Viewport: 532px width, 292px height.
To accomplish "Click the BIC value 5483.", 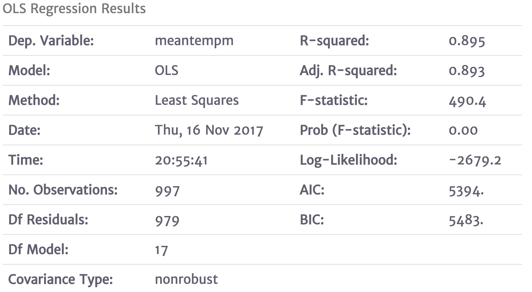I will [466, 220].
